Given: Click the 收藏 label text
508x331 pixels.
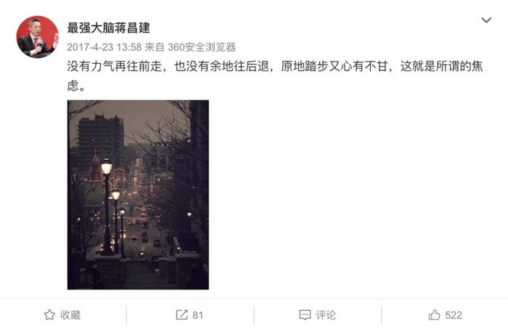Looking at the screenshot, I should point(70,315).
